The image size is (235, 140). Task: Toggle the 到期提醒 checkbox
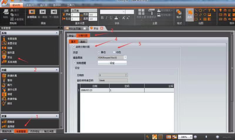pos(74,63)
